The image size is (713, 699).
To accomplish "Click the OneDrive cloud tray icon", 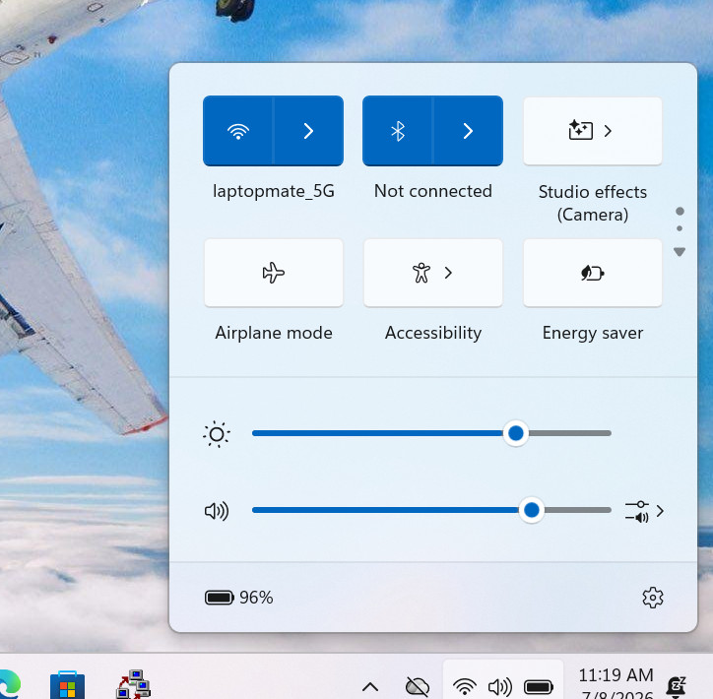I will pos(417,686).
